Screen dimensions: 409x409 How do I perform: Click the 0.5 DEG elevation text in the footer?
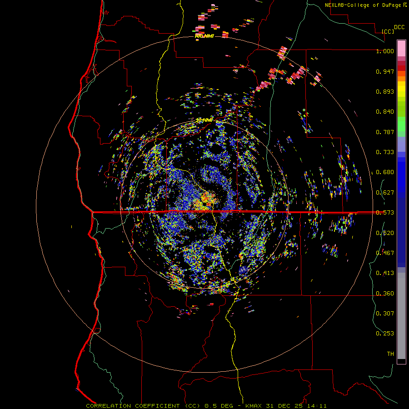pyautogui.click(x=219, y=406)
